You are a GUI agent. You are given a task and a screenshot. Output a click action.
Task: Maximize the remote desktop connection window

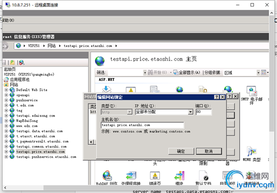tap(252, 5)
